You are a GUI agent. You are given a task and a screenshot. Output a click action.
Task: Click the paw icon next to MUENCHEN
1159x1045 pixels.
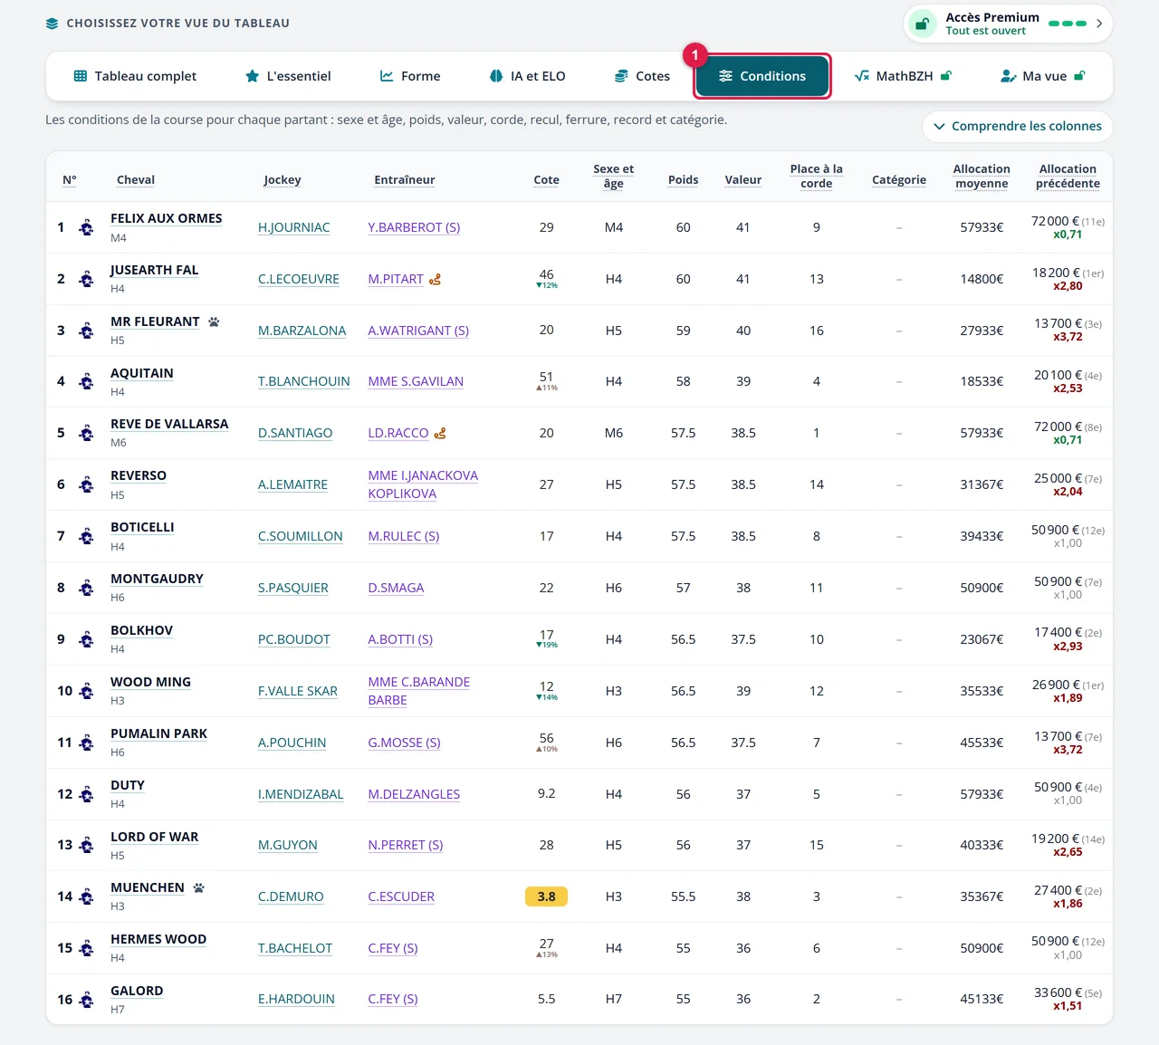pos(198,887)
